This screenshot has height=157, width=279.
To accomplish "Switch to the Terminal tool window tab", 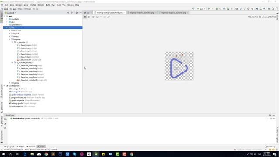I will point(31,147).
